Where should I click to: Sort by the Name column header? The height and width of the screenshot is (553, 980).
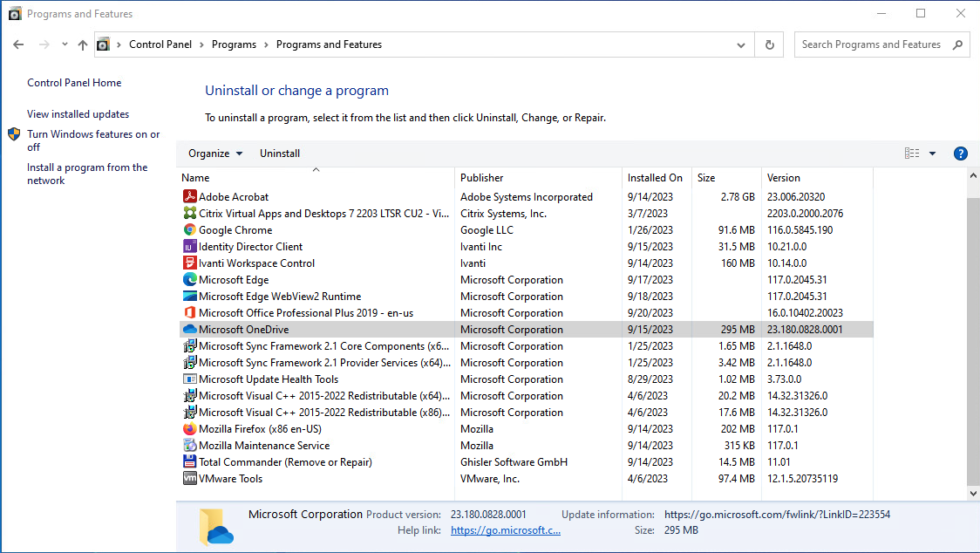(316, 178)
